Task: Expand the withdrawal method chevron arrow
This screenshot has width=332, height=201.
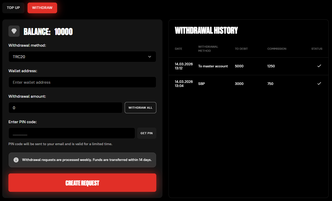Action: pyautogui.click(x=150, y=57)
